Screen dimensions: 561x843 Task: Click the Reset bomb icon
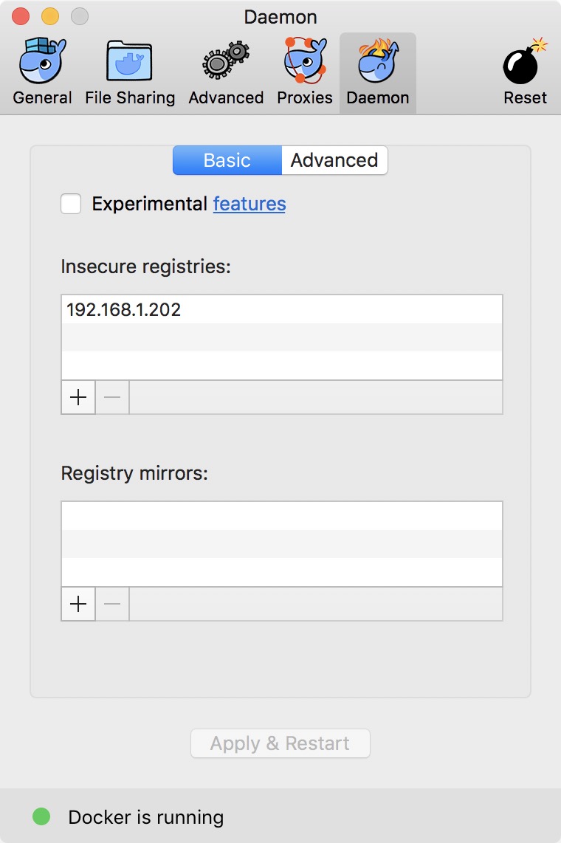coord(524,61)
